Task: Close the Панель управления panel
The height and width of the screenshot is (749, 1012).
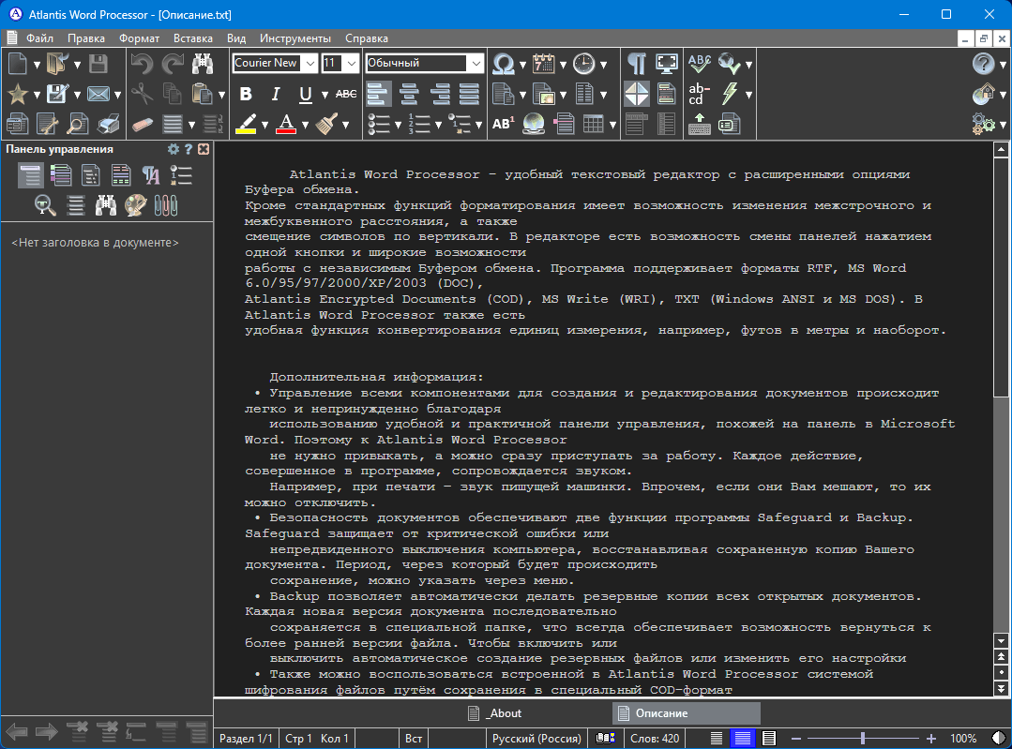Action: coord(204,149)
